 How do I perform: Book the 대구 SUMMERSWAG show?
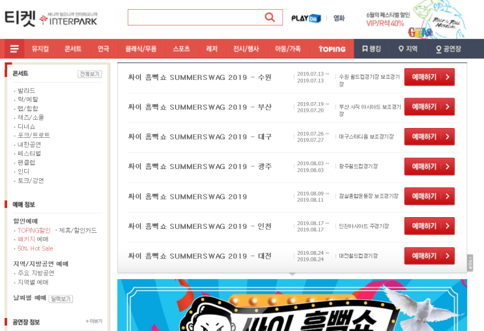pyautogui.click(x=429, y=137)
